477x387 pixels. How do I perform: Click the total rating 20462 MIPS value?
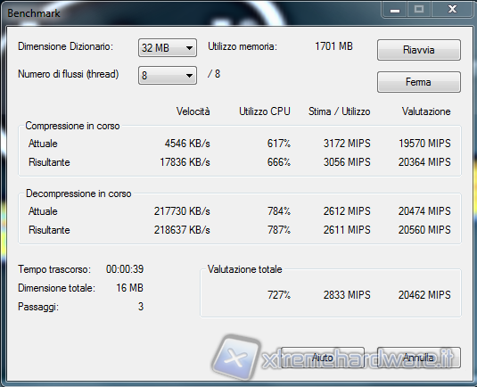tap(424, 295)
